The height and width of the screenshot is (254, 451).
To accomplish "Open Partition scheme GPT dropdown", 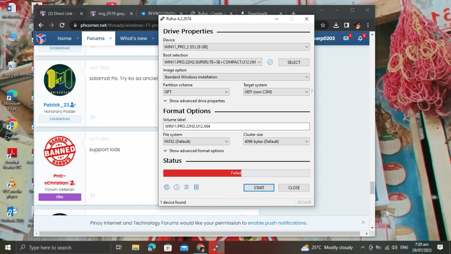I will coord(196,92).
